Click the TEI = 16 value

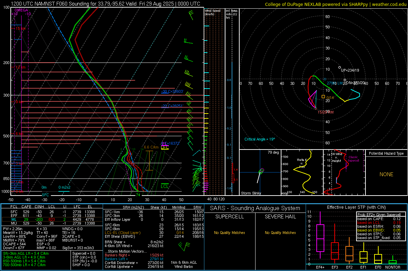[69, 233]
